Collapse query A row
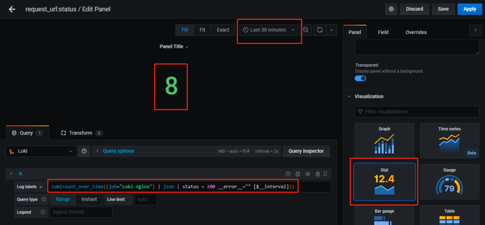 pyautogui.click(x=11, y=174)
